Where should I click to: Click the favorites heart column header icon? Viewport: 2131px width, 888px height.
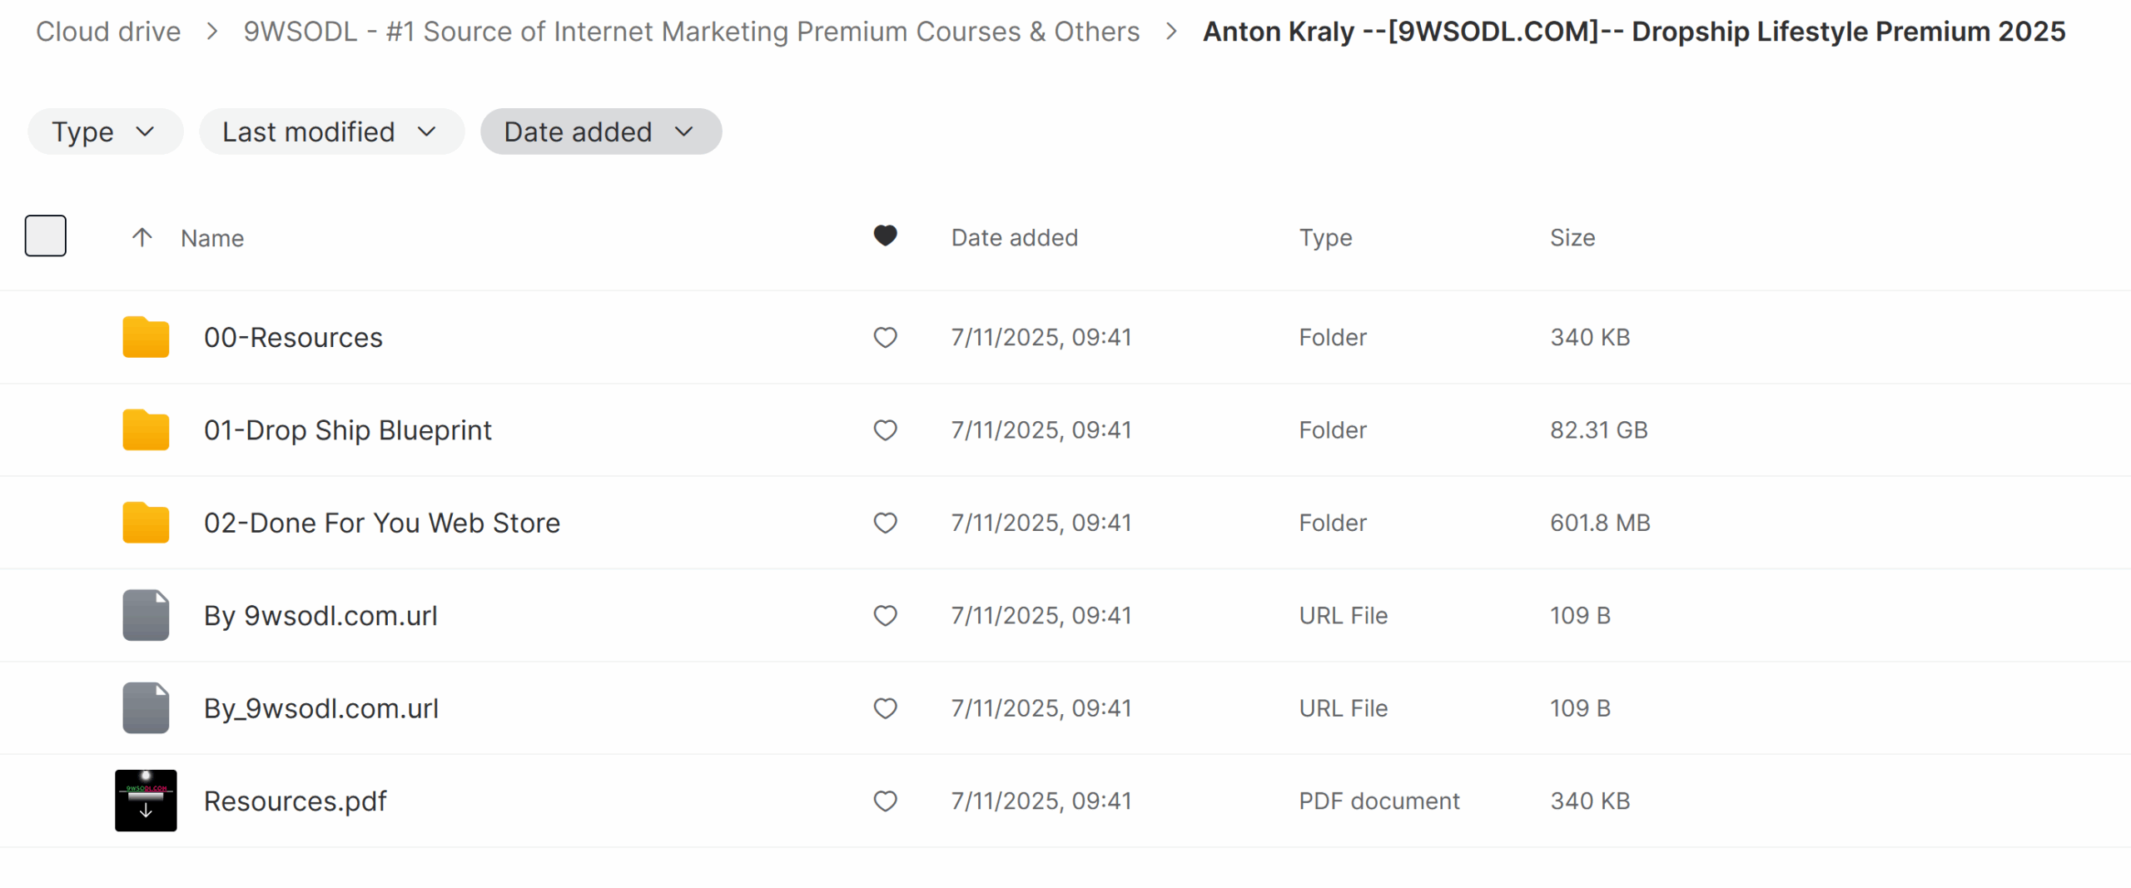(x=885, y=236)
